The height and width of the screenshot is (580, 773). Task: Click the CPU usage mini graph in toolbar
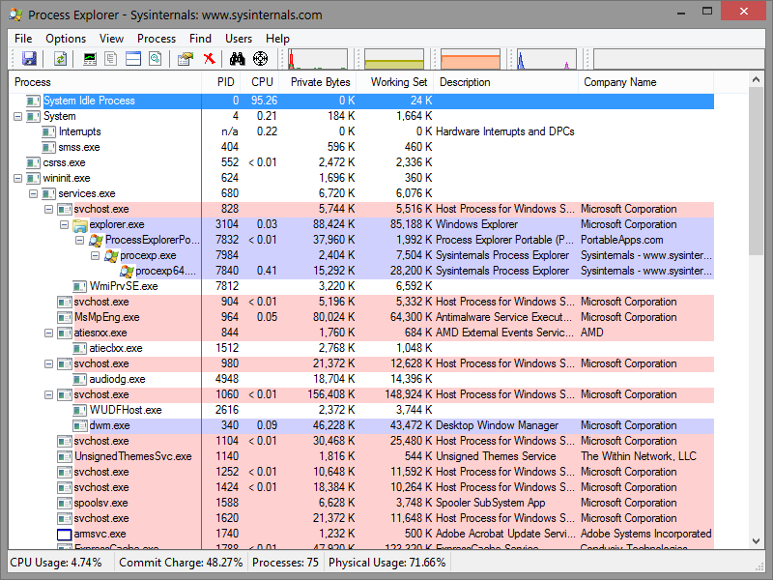[x=318, y=60]
